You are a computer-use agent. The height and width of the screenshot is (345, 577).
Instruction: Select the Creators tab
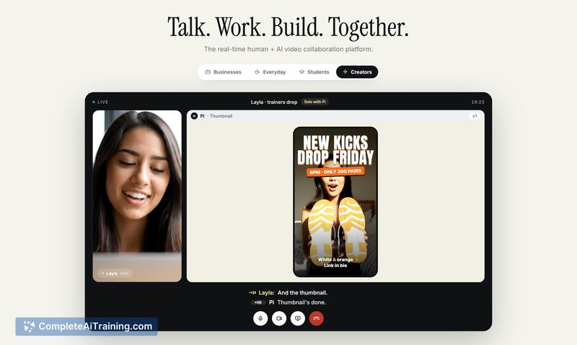click(x=357, y=71)
